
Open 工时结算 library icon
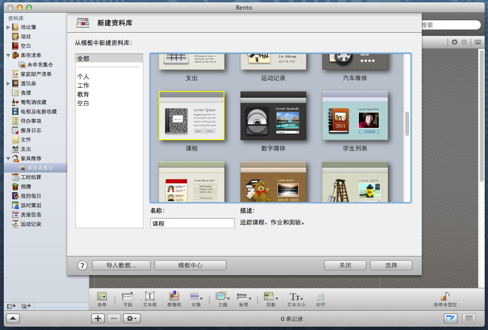15,177
